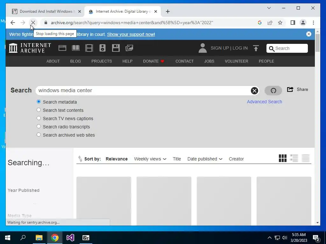The height and width of the screenshot is (244, 326).
Task: Switch to tile grid view
Action: point(283,158)
